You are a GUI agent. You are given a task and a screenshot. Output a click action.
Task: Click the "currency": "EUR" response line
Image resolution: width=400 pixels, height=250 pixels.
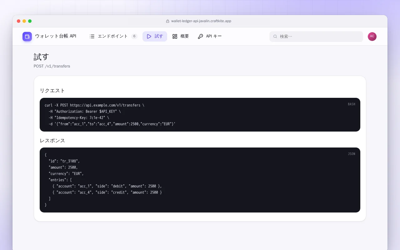pos(66,174)
